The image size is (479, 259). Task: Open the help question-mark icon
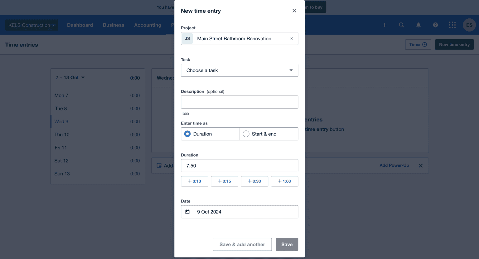click(435, 25)
